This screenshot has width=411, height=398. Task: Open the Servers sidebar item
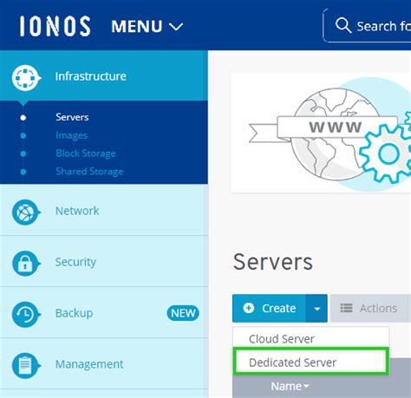point(72,117)
